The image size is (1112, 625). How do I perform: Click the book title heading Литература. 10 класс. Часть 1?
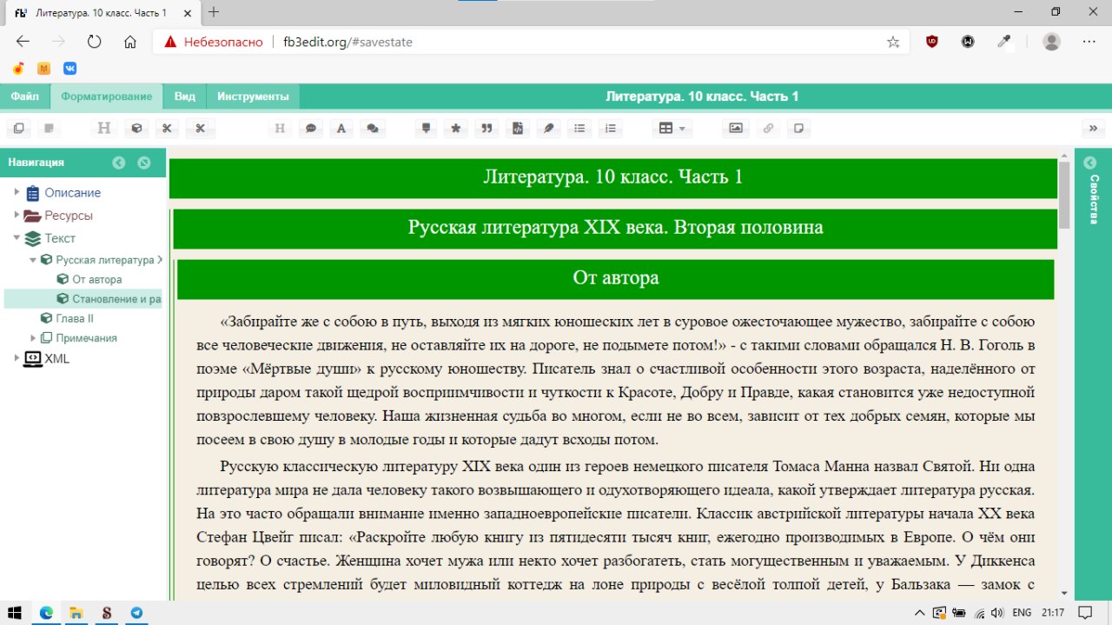[x=613, y=177]
